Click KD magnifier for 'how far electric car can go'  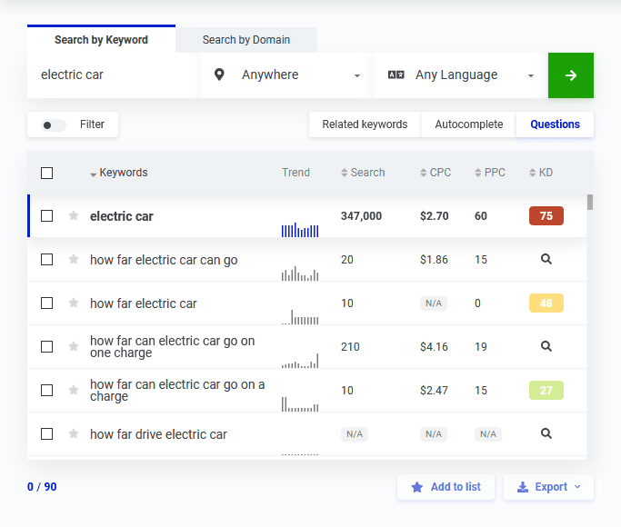(x=546, y=259)
